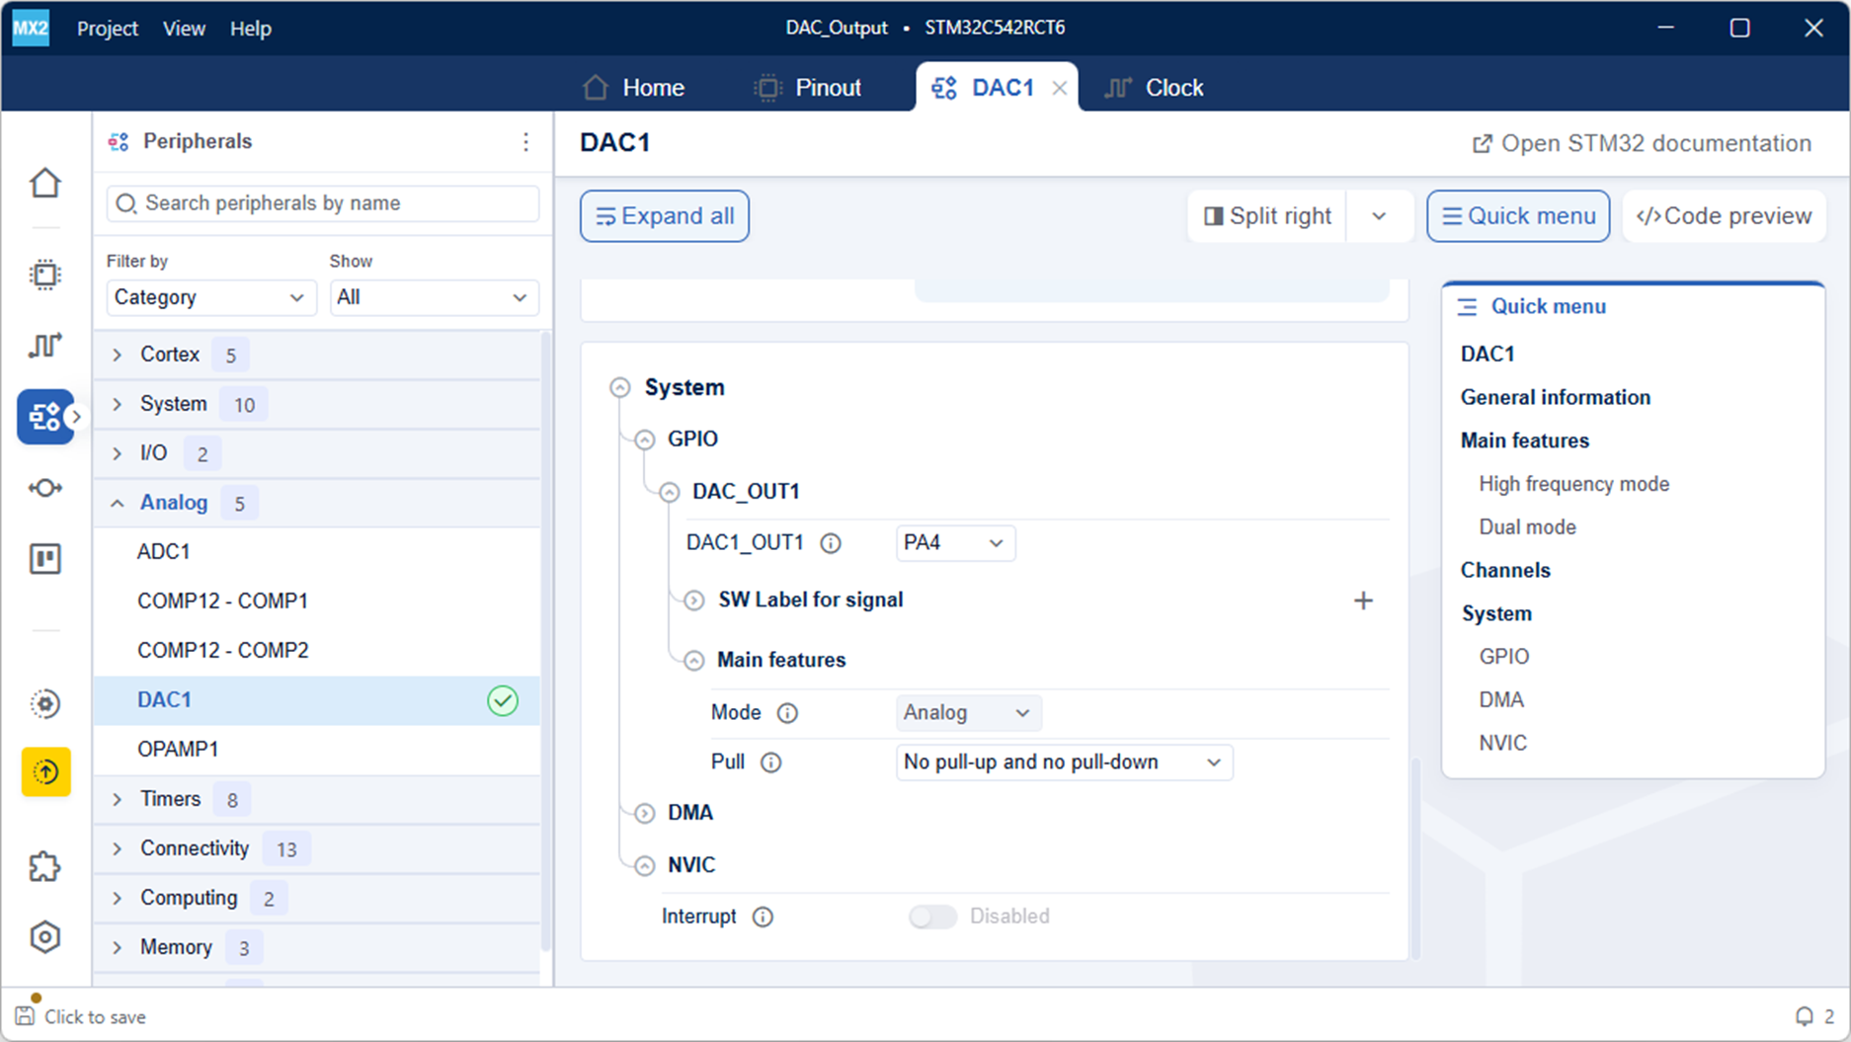Open the DAC1_OUT1 PA4 pin dropdown

coord(955,543)
